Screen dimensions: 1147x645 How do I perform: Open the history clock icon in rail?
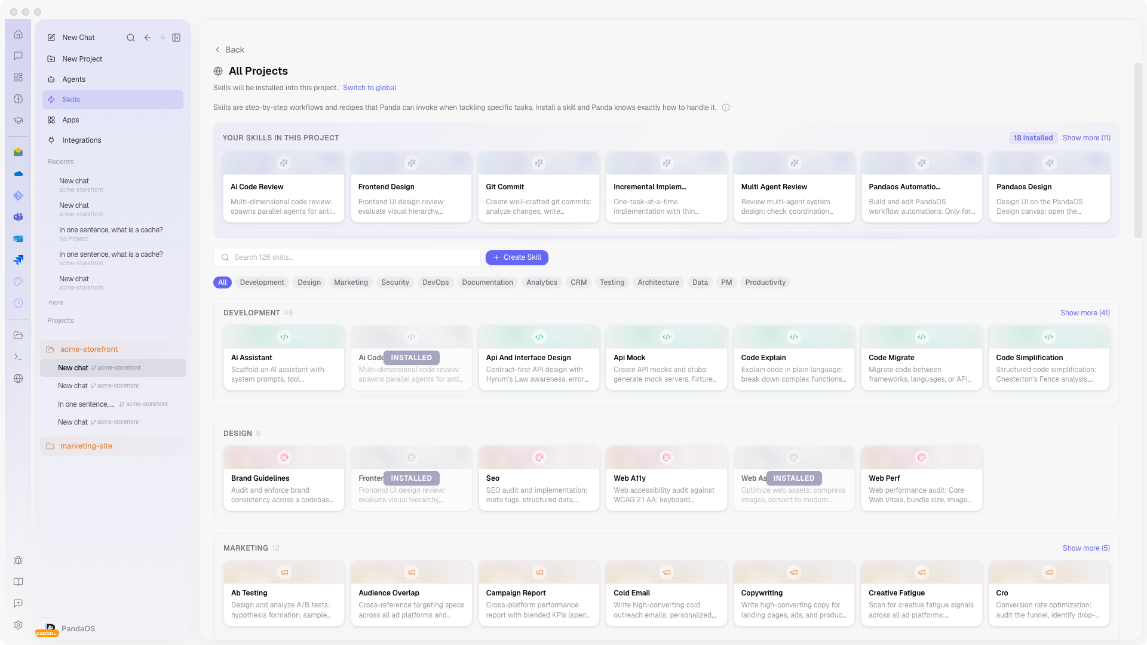click(18, 303)
